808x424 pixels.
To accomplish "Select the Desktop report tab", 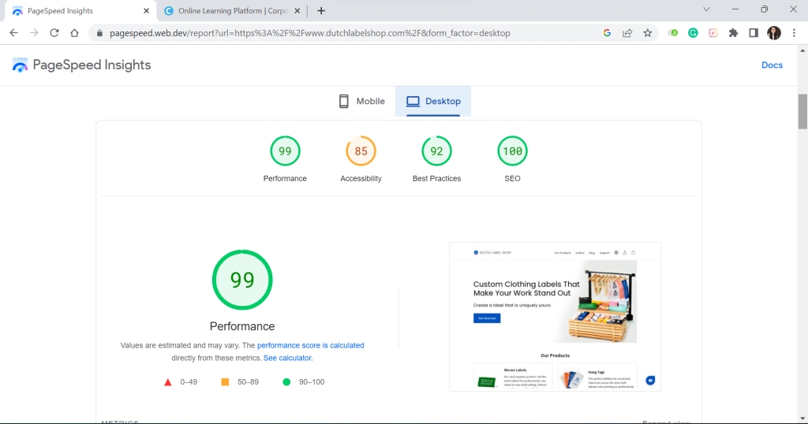I will (x=433, y=102).
